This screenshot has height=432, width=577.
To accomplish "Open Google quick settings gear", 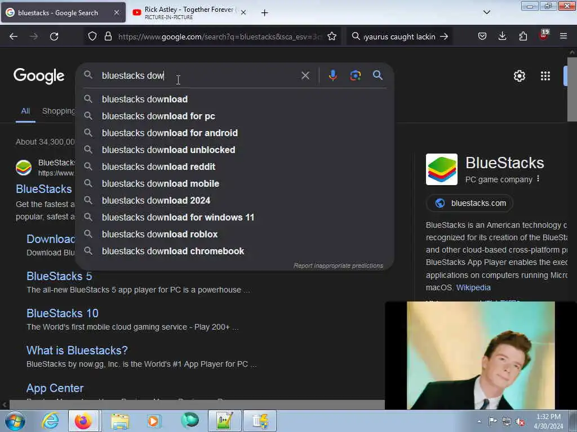I will [519, 76].
